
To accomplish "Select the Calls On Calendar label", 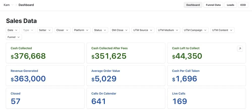I will 104,93.
